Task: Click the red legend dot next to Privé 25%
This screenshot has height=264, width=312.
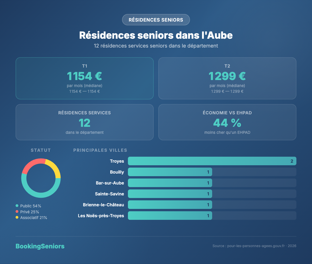Action: [17, 212]
